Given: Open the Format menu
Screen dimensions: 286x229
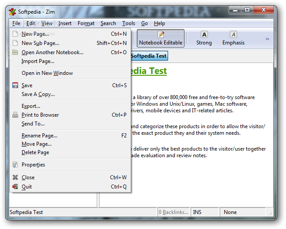Looking at the screenshot, I should tap(86, 23).
